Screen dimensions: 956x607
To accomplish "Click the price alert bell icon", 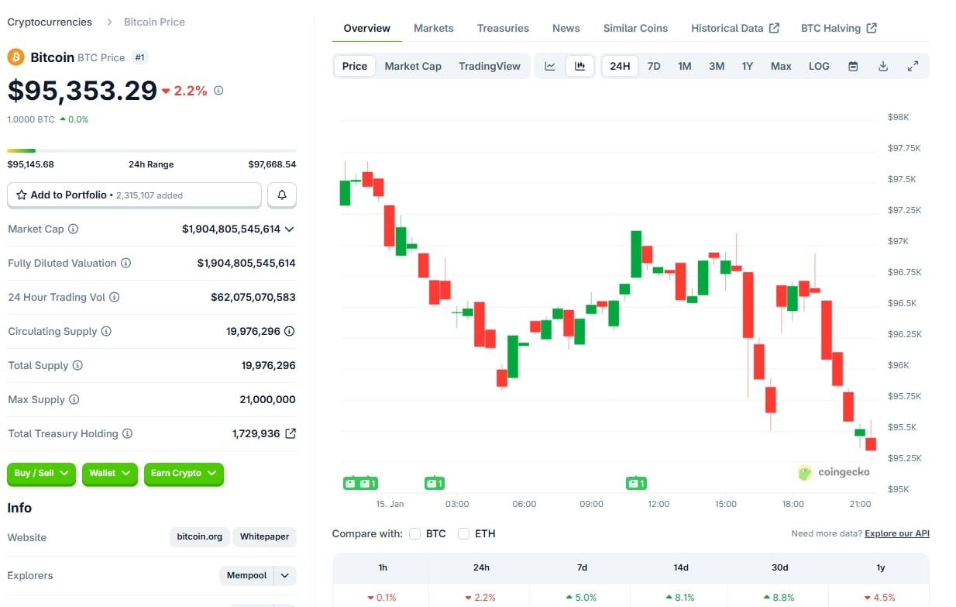I will tap(281, 195).
